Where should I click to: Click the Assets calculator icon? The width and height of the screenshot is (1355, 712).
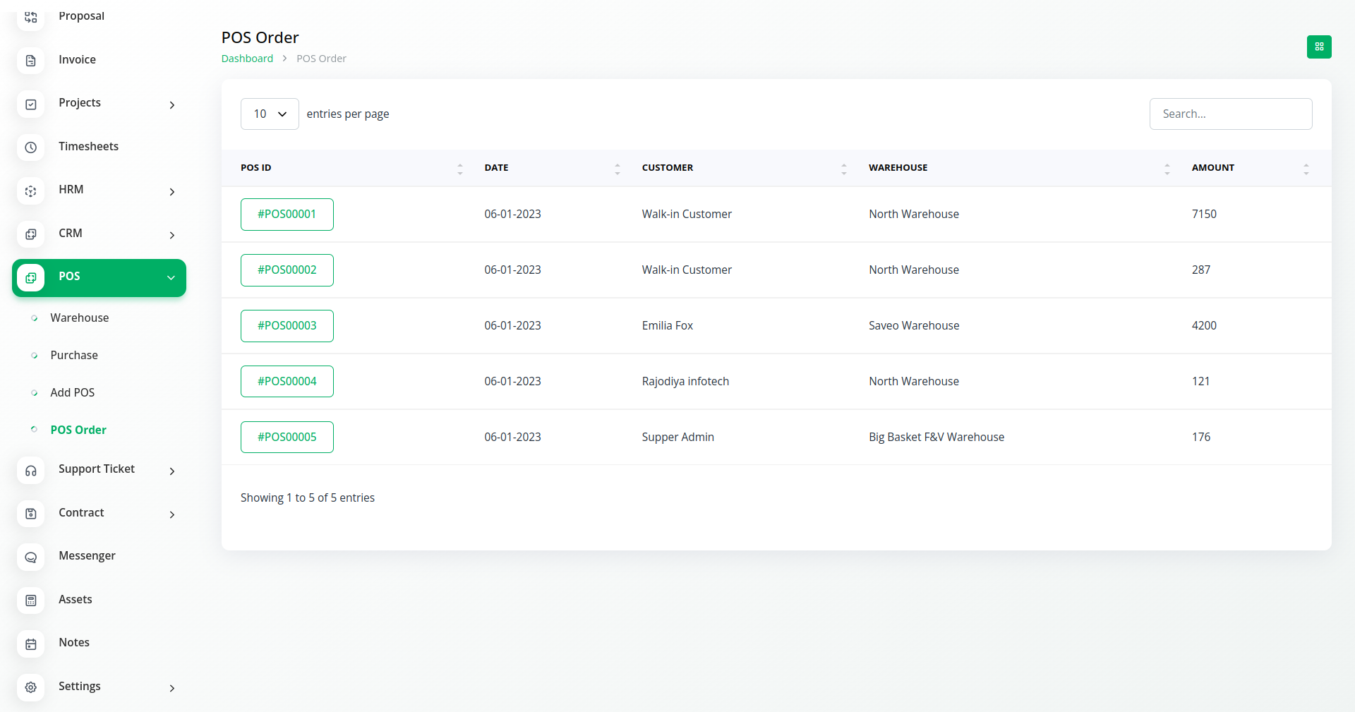[31, 601]
